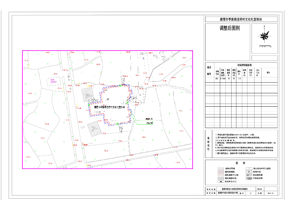Click the 地块编号 header cell in the table
This screenshot has height=201, width=285.
coord(209,71)
